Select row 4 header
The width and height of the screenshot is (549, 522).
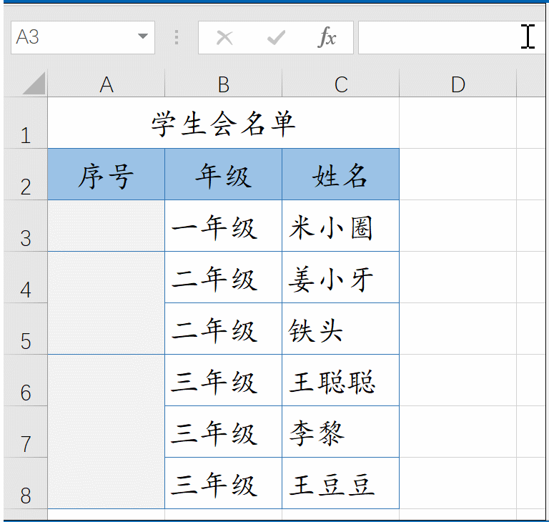(26, 277)
